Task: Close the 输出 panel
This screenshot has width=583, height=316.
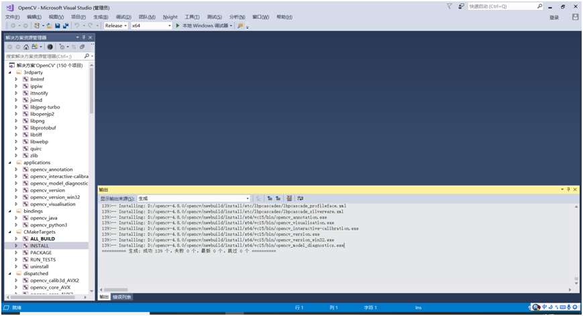Action: click(x=575, y=189)
